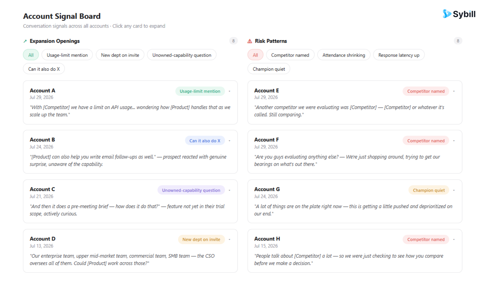Image resolution: width=486 pixels, height=286 pixels.
Task: Open the Account C card title
Action: coord(42,189)
